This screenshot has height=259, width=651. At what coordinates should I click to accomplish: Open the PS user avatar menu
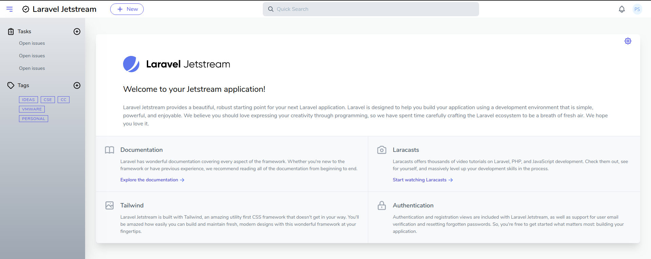point(637,9)
